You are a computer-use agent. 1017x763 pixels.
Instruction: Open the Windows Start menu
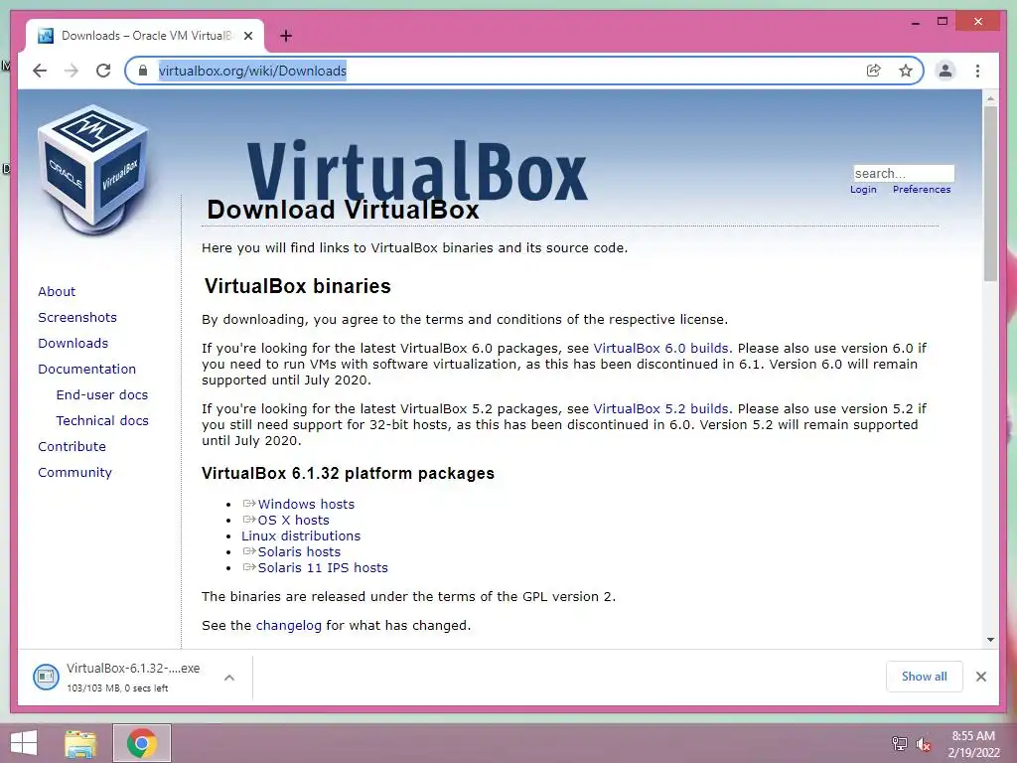tap(24, 743)
